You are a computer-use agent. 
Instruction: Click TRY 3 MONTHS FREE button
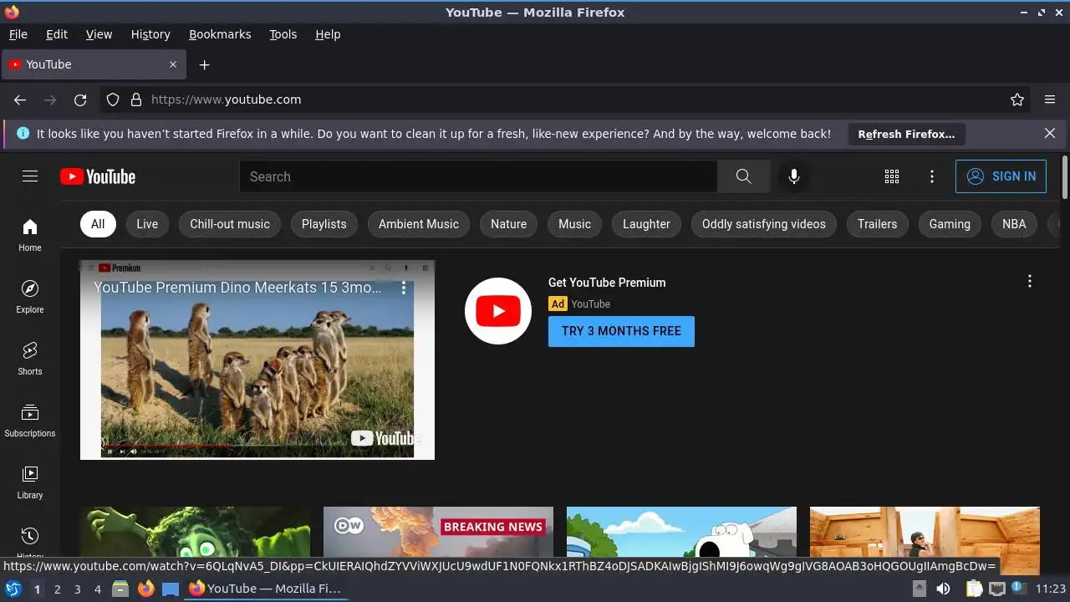[x=621, y=331]
